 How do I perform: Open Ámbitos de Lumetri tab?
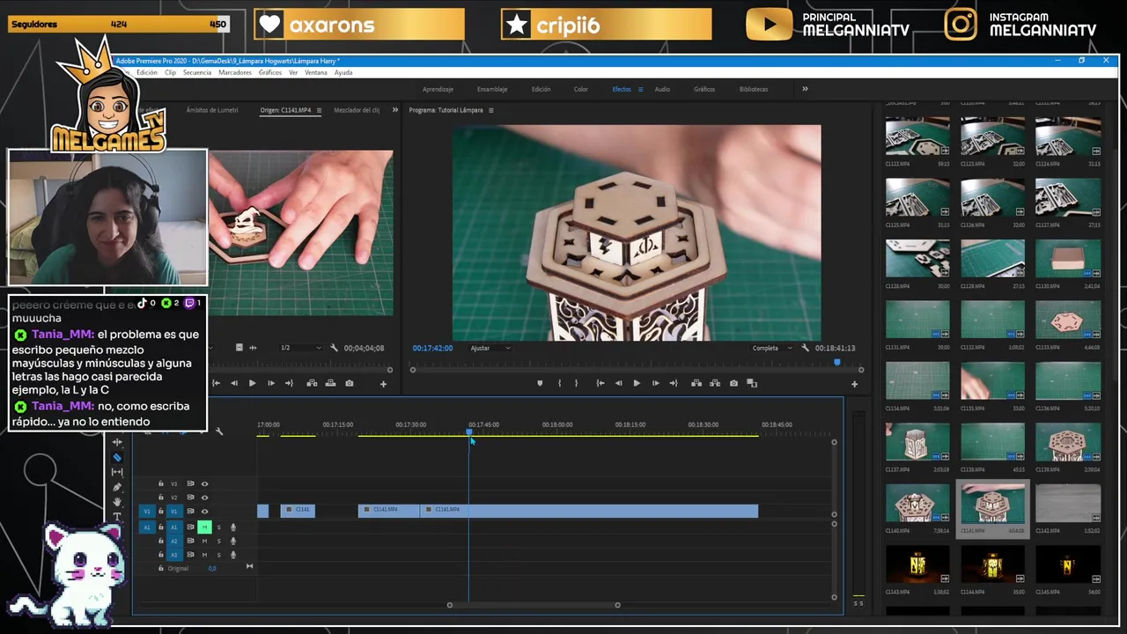(x=212, y=110)
